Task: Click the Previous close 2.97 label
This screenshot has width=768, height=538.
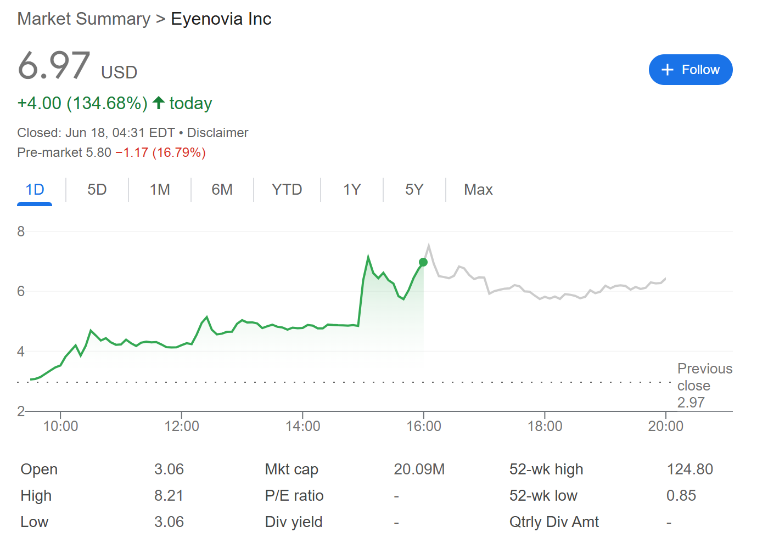Action: tap(704, 386)
